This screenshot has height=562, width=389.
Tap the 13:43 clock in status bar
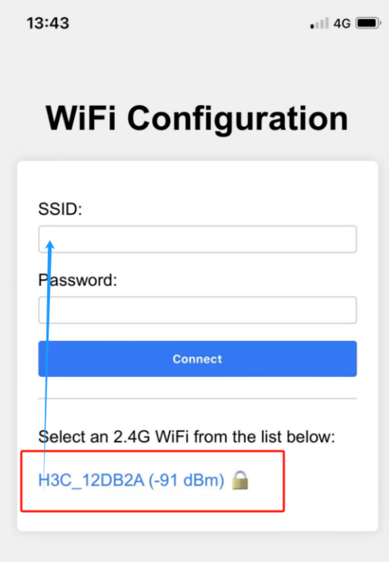(48, 23)
